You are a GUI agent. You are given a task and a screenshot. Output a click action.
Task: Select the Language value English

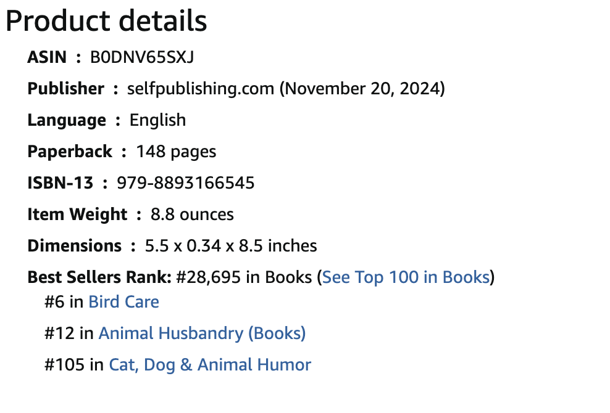(157, 120)
